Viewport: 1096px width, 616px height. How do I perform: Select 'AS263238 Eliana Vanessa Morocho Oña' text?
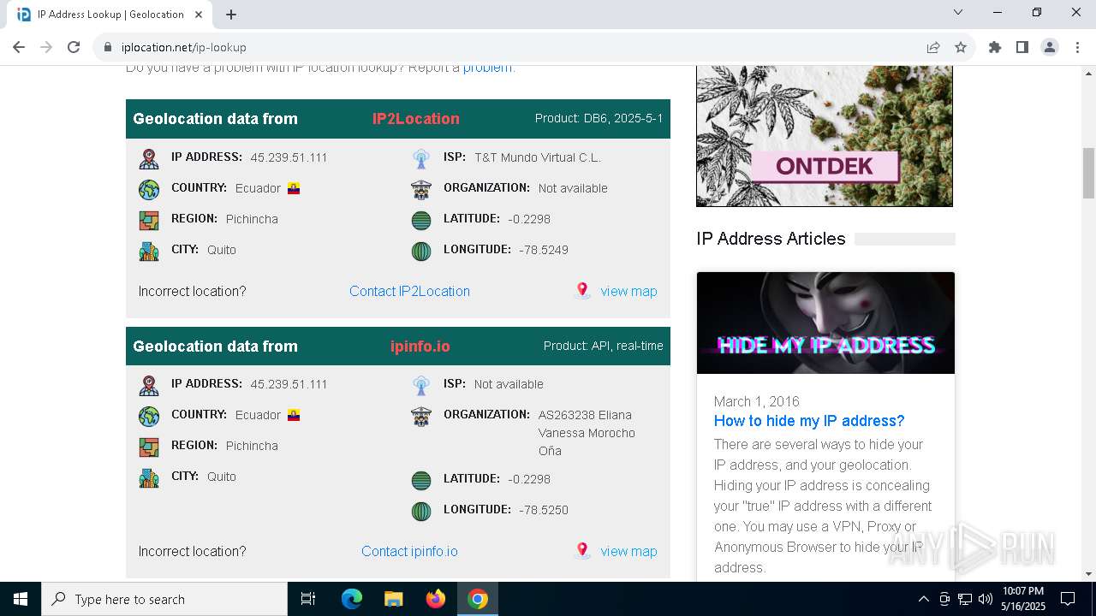coord(587,433)
